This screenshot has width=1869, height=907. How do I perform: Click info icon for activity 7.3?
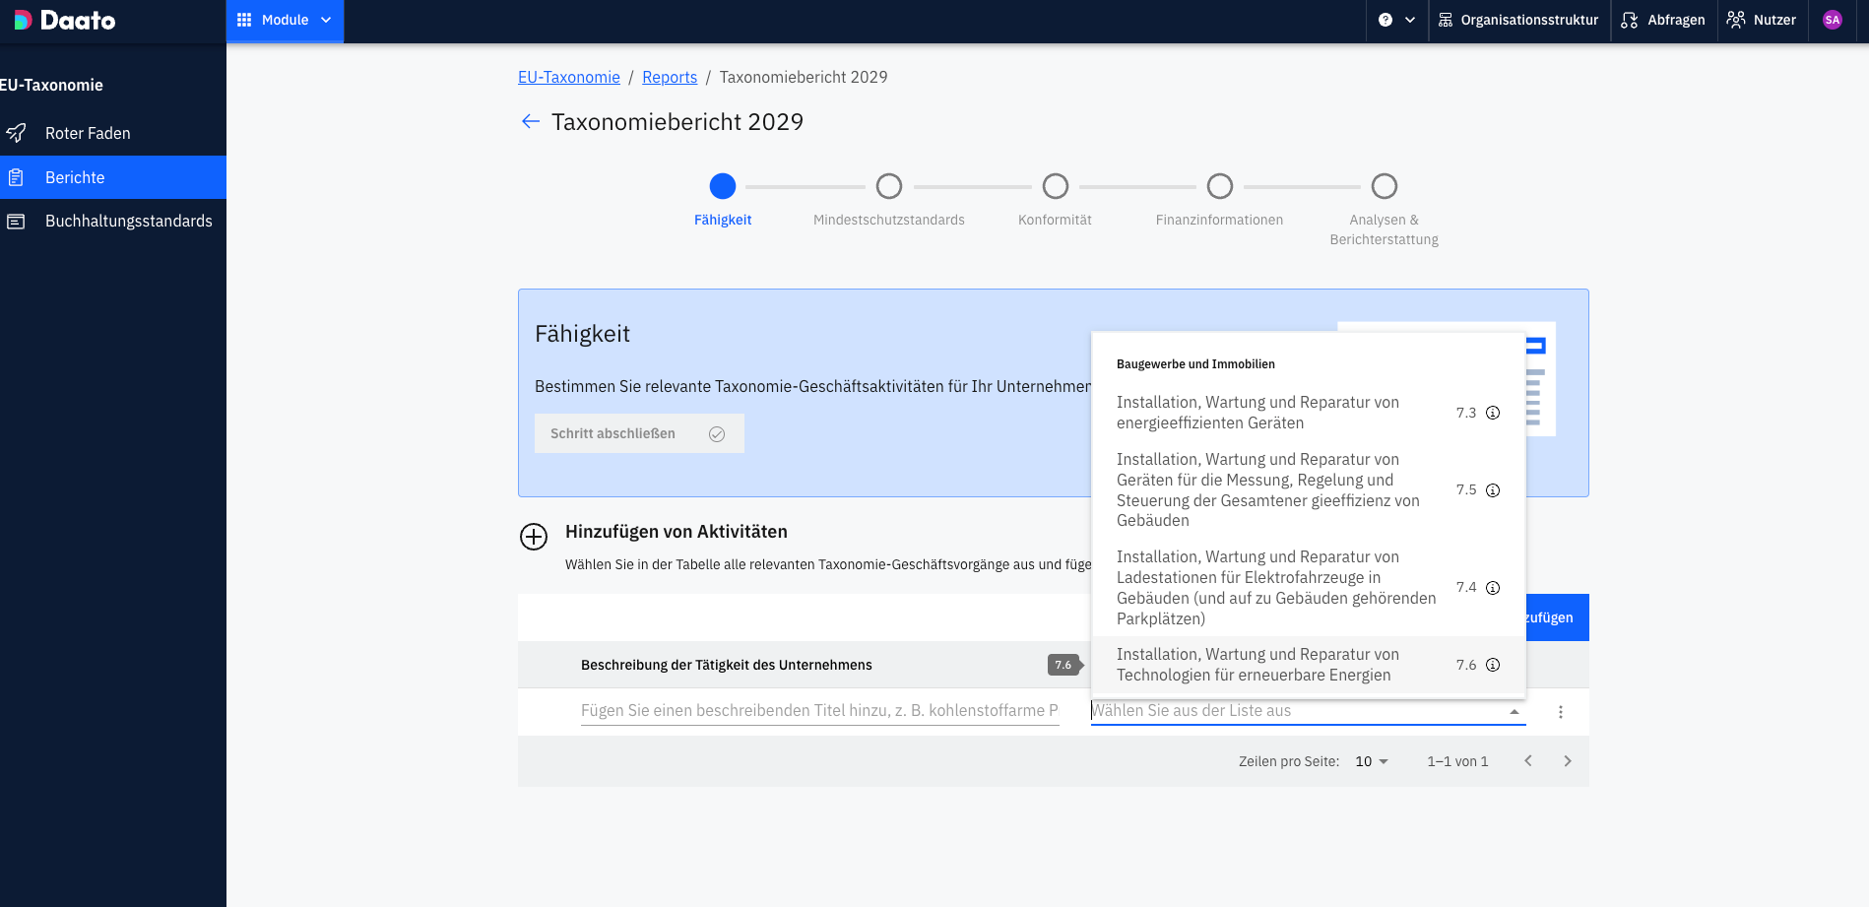pos(1493,413)
